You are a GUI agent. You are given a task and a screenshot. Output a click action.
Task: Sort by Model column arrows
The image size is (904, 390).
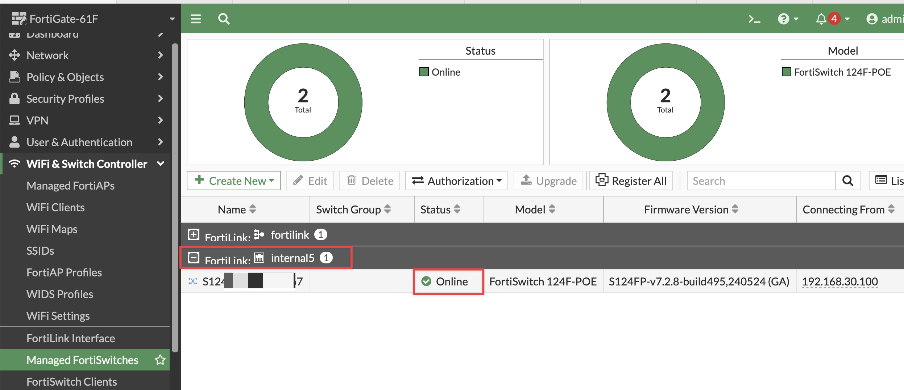tap(552, 209)
